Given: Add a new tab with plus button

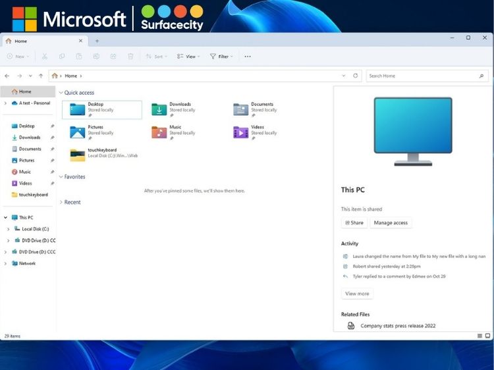Looking at the screenshot, I should tap(97, 41).
